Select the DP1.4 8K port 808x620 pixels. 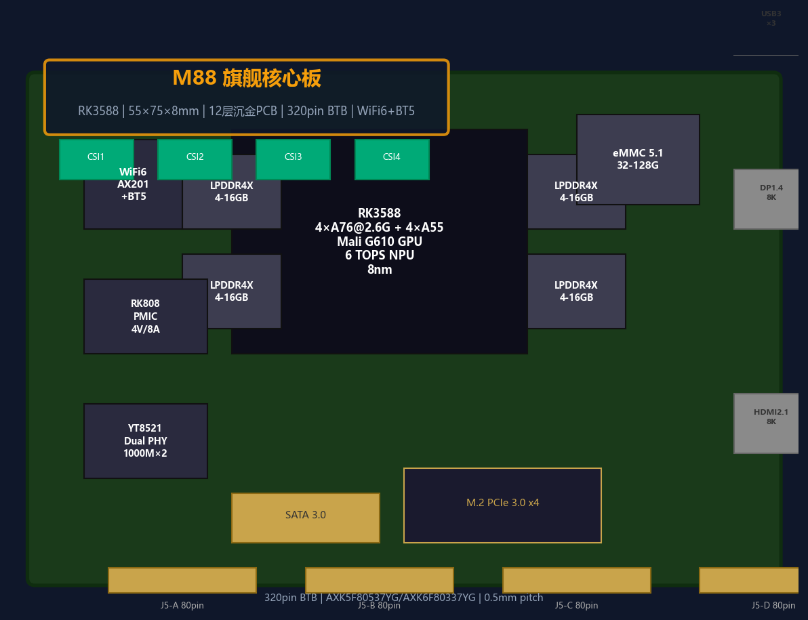[x=766, y=199]
